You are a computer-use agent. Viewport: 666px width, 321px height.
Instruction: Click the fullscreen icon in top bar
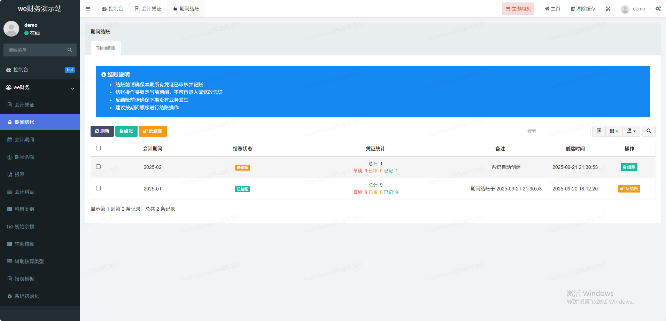(608, 9)
